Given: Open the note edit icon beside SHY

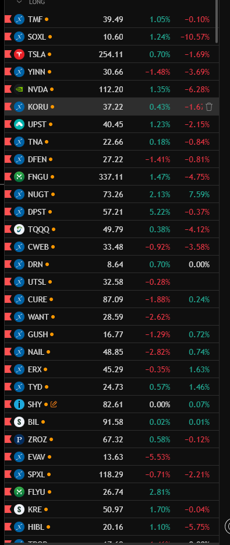Looking at the screenshot, I should click(54, 404).
